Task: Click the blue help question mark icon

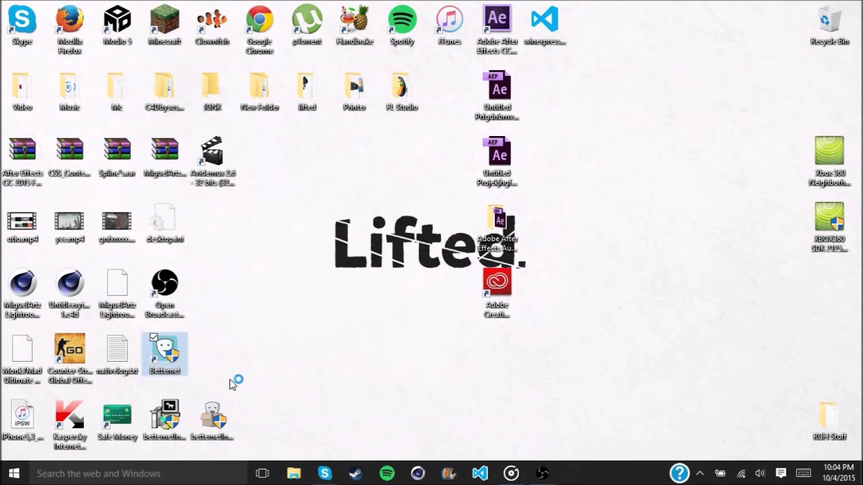Action: [x=679, y=473]
